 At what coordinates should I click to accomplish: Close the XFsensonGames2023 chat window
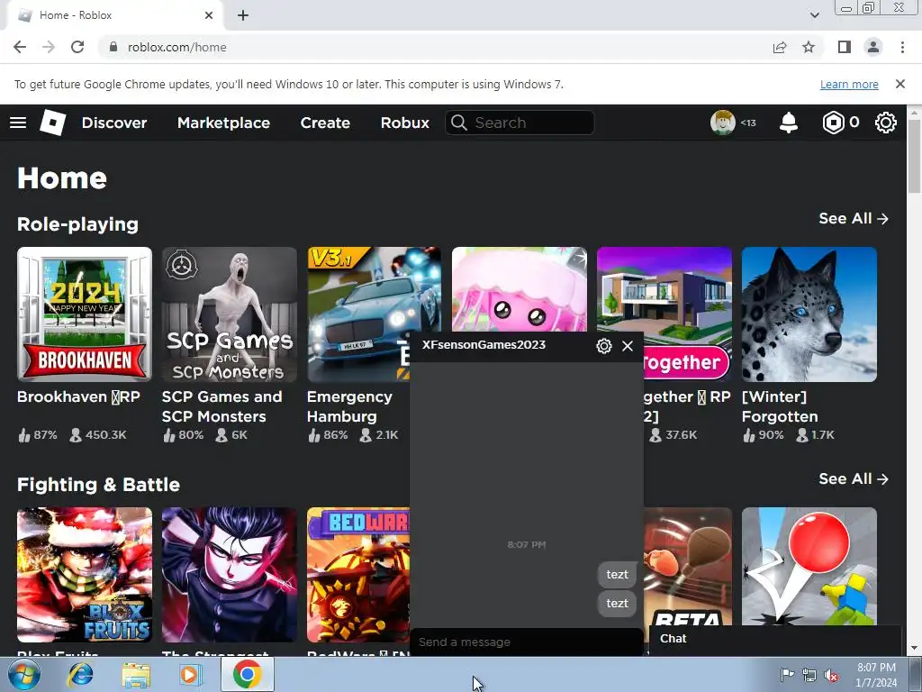click(628, 346)
